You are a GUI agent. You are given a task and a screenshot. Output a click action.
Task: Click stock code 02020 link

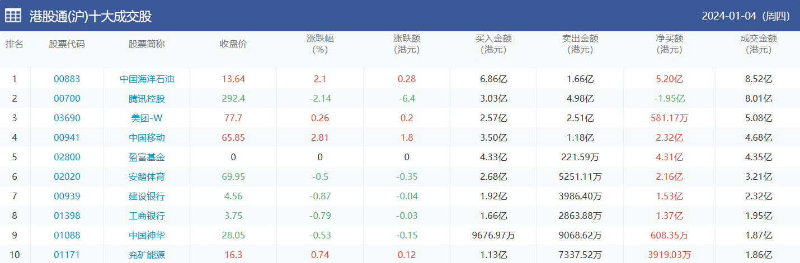click(x=67, y=176)
